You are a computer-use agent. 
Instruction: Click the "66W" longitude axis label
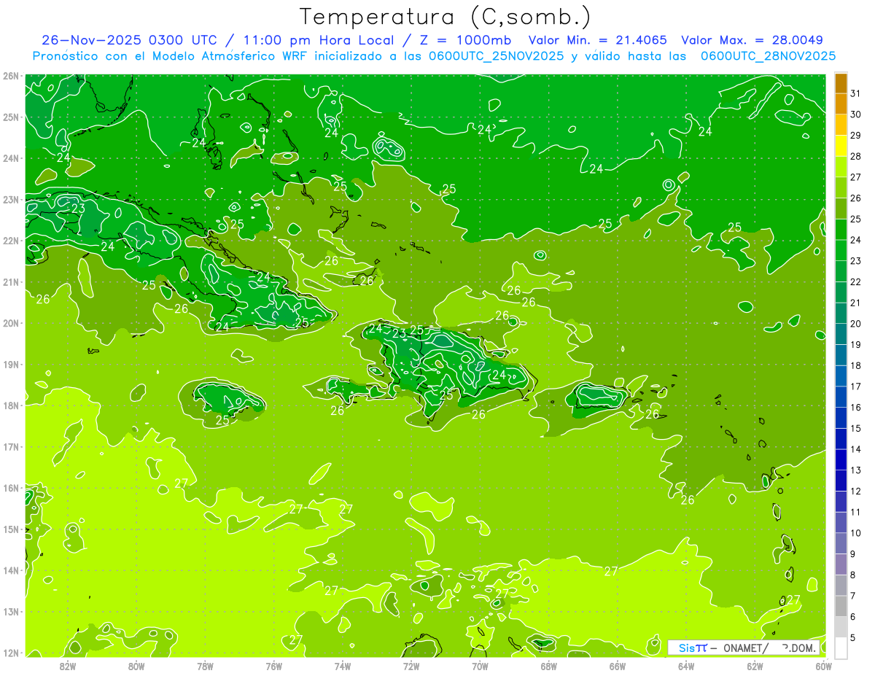pyautogui.click(x=618, y=666)
